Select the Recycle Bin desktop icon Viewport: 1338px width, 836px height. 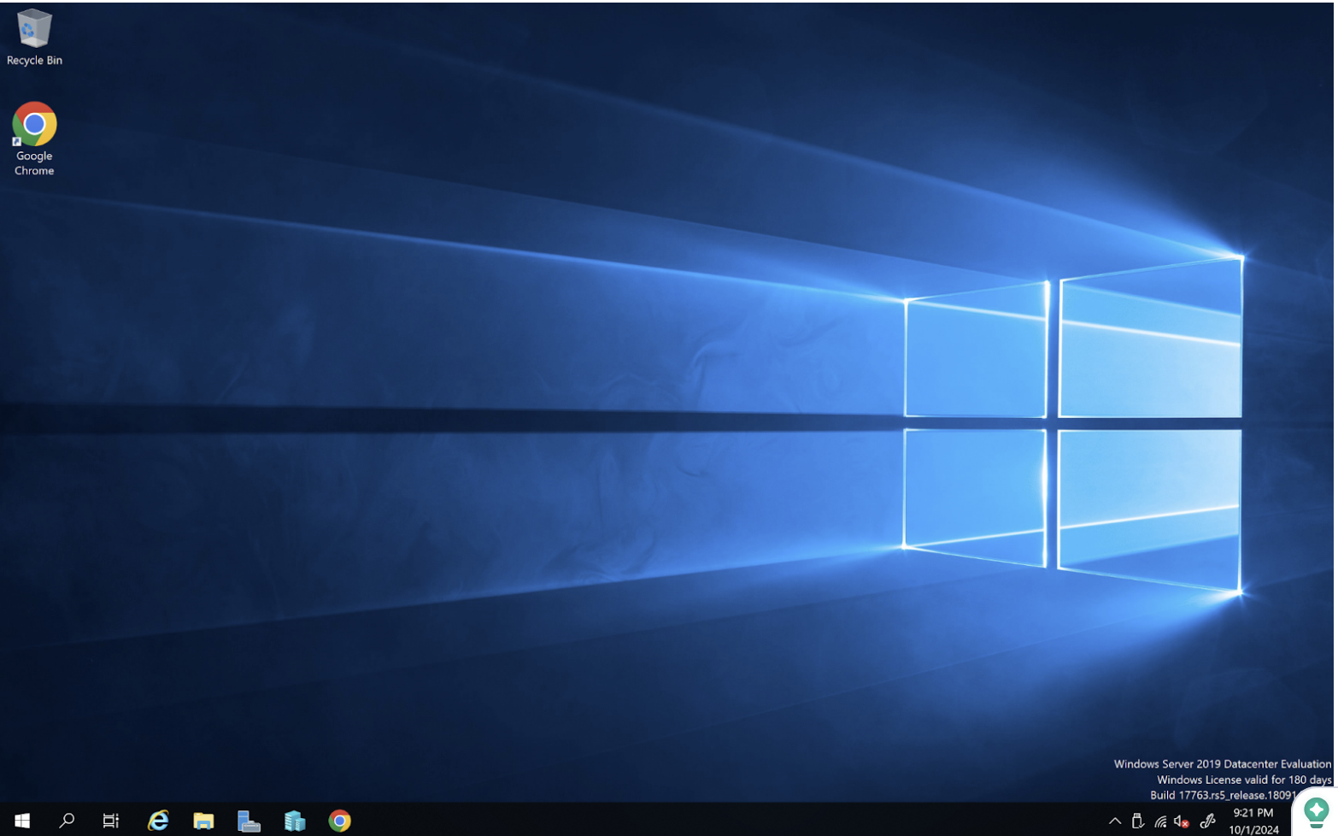pos(34,37)
